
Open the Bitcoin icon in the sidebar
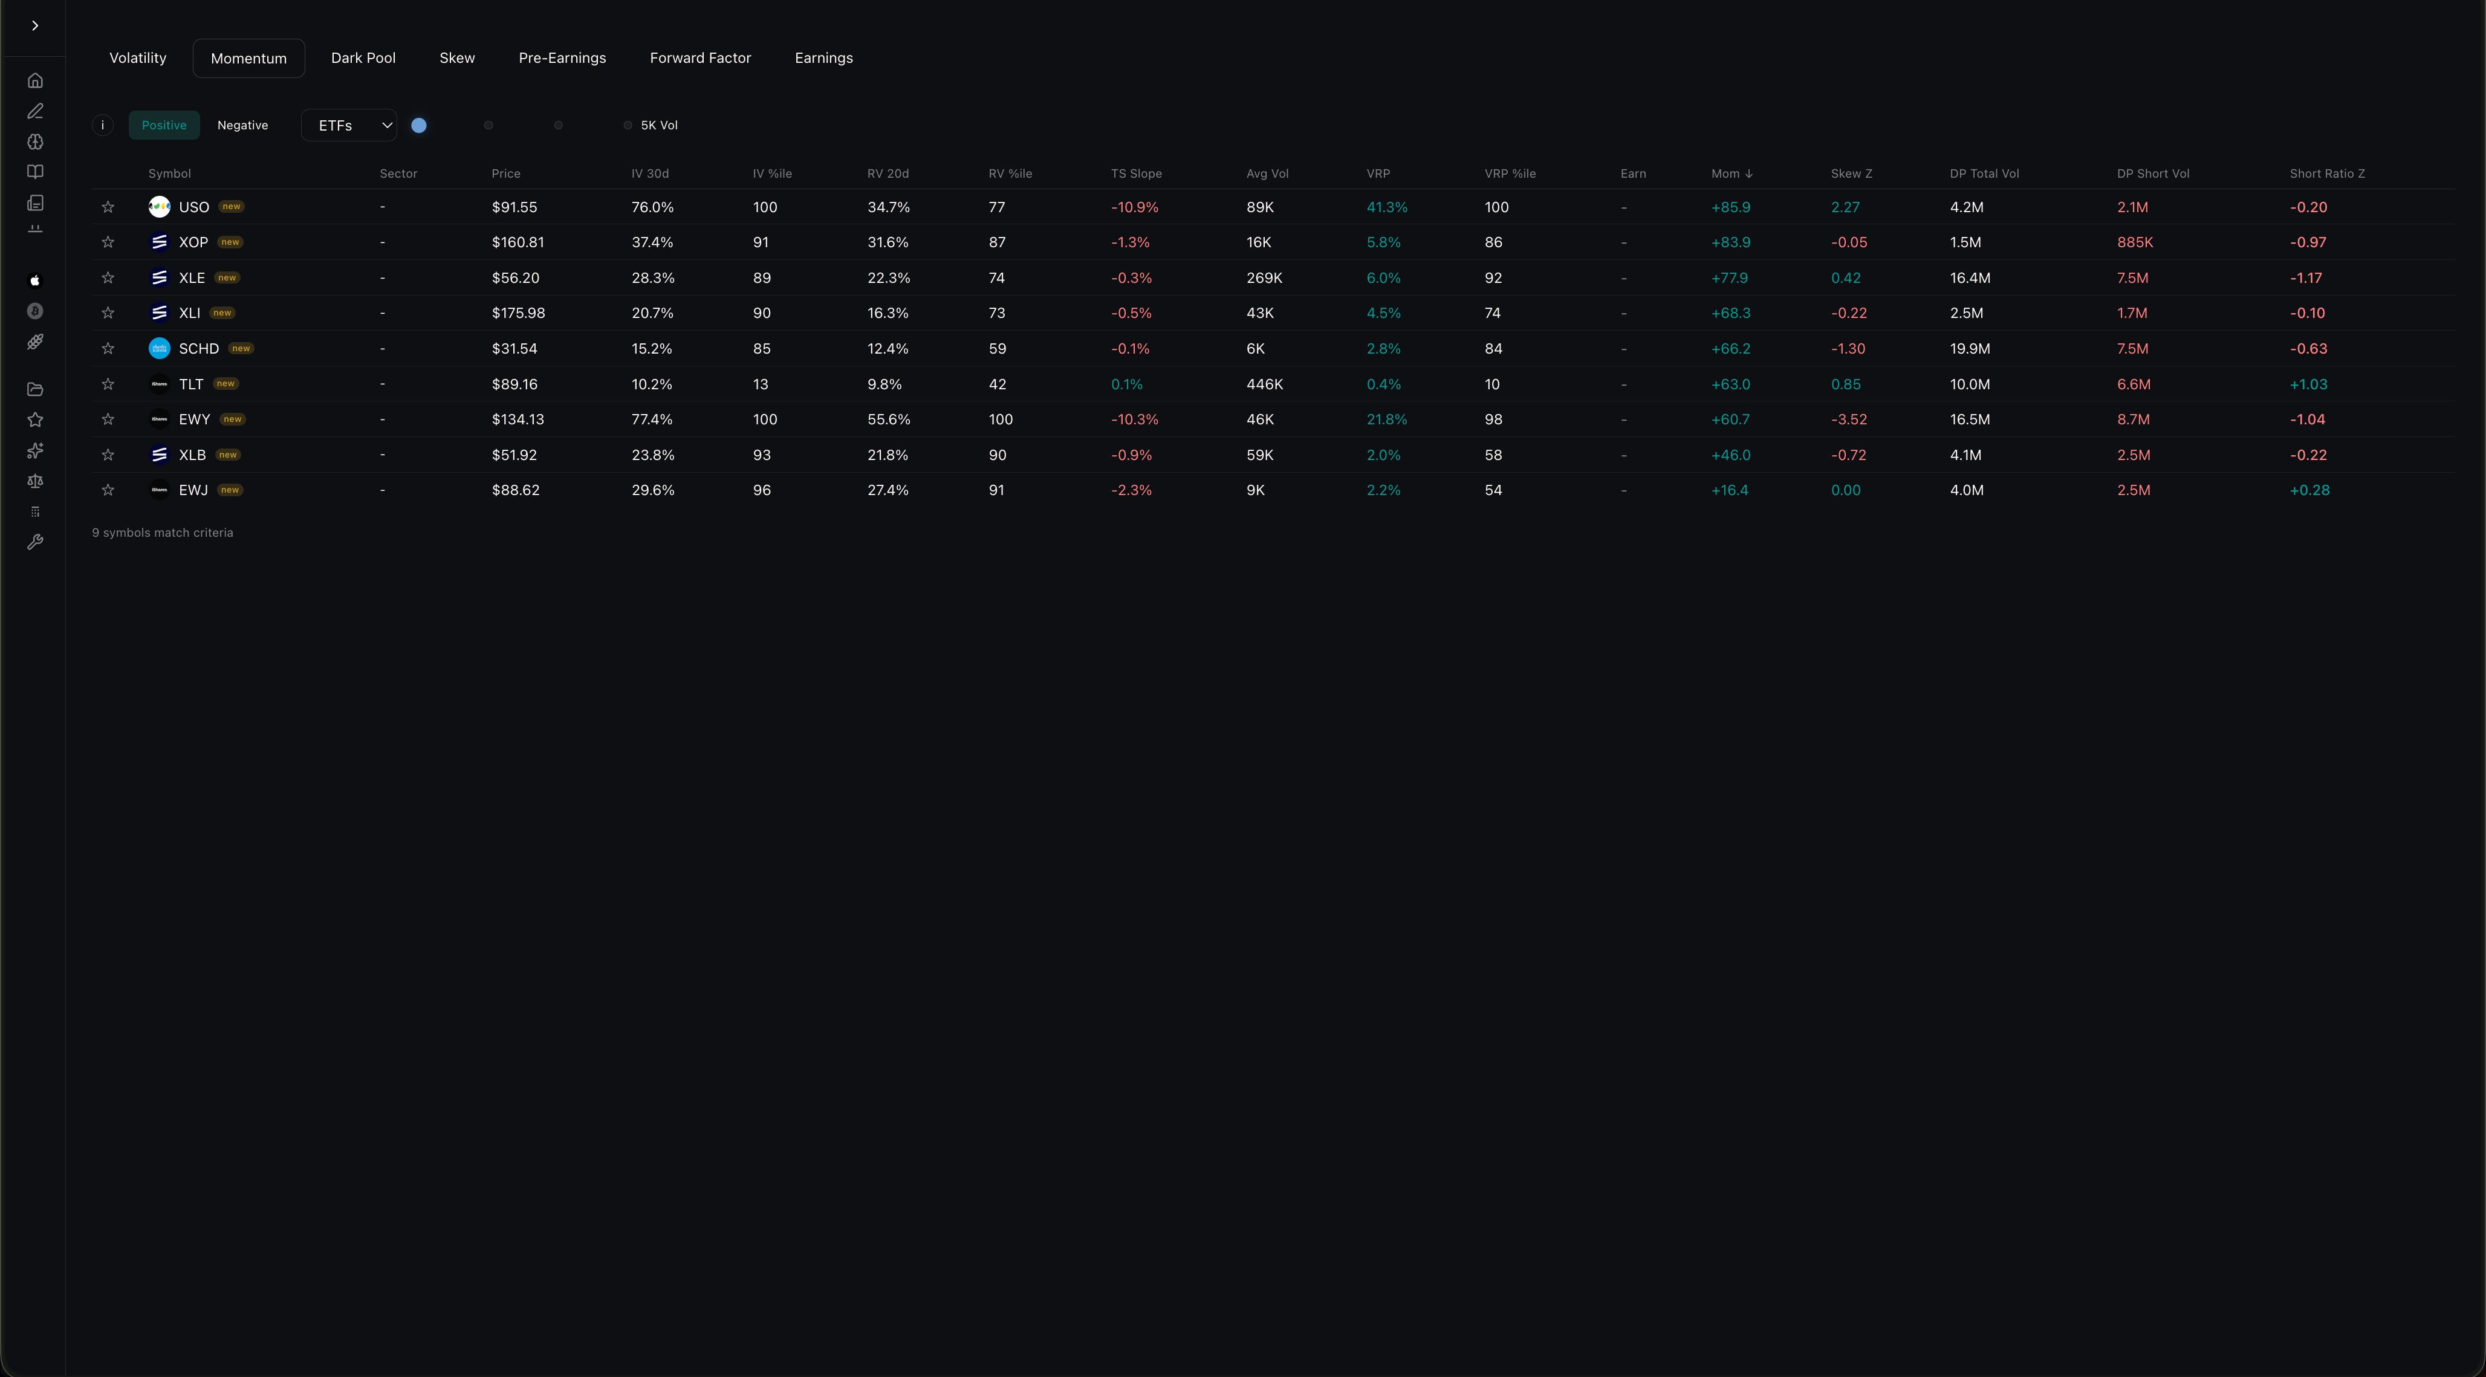34,311
